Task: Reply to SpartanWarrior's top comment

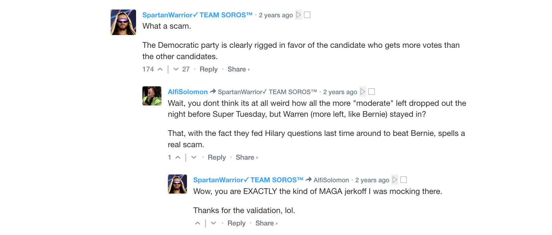Action: pos(209,69)
